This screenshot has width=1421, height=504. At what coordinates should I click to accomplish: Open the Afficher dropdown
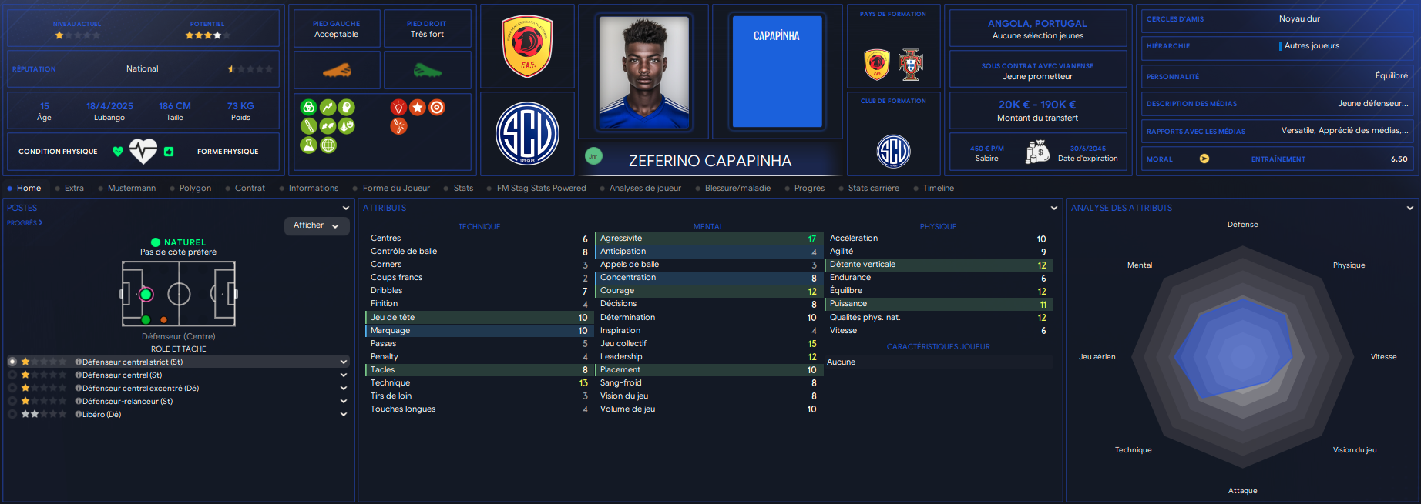click(x=317, y=225)
